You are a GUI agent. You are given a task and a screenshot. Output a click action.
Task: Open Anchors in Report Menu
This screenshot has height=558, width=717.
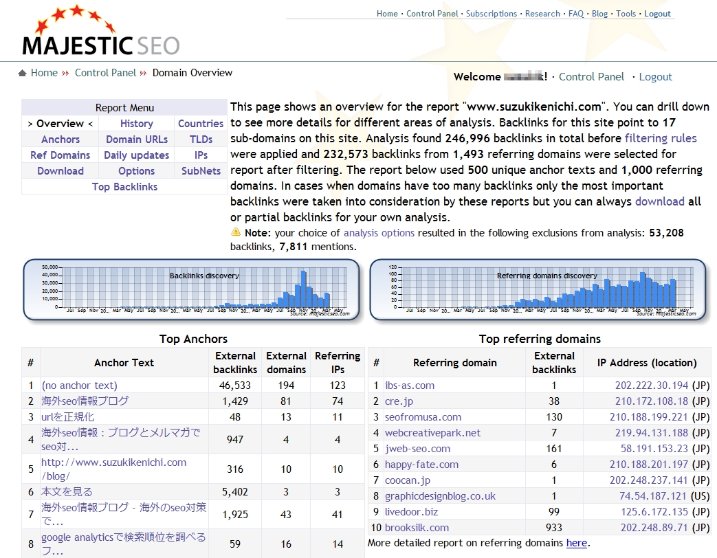click(60, 139)
